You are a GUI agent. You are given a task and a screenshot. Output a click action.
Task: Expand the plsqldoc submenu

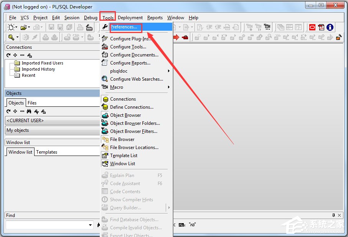(x=169, y=71)
